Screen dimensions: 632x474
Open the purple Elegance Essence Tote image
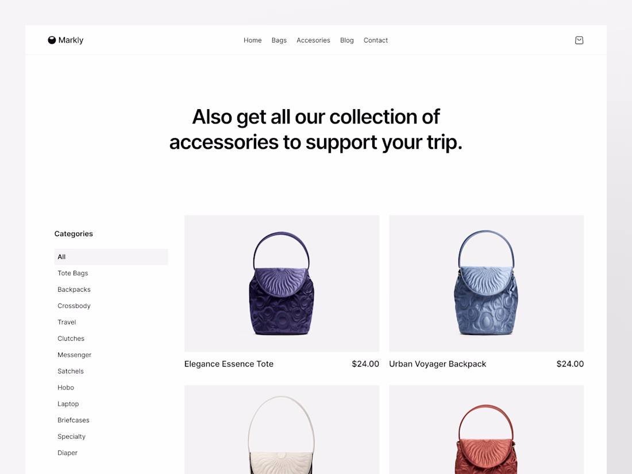click(282, 283)
